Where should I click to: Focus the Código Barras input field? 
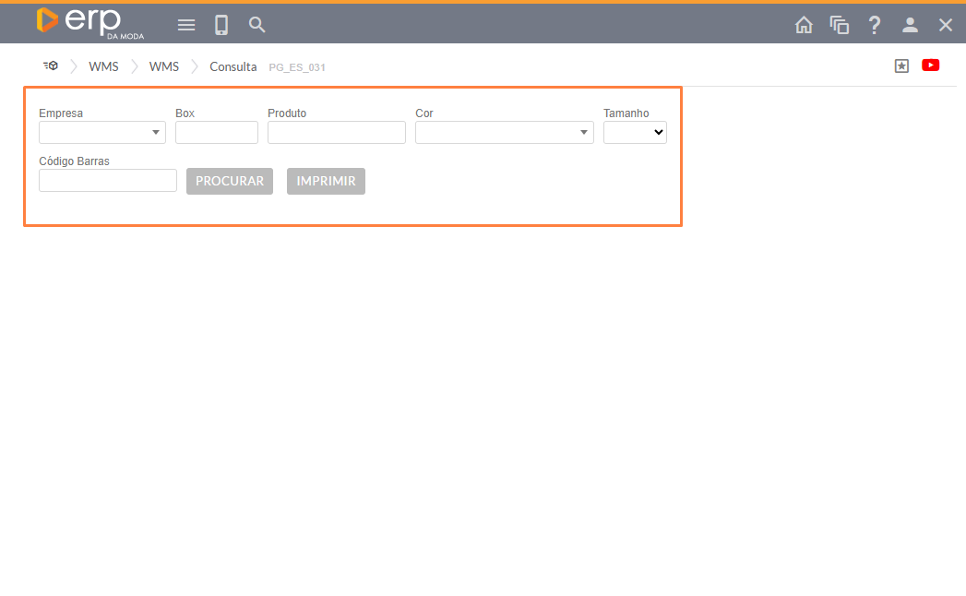pos(107,181)
